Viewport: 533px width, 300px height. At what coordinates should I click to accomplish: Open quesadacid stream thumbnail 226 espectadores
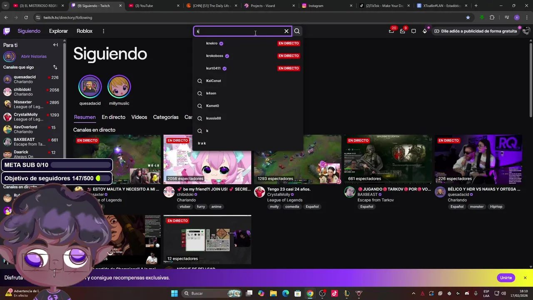click(478, 159)
